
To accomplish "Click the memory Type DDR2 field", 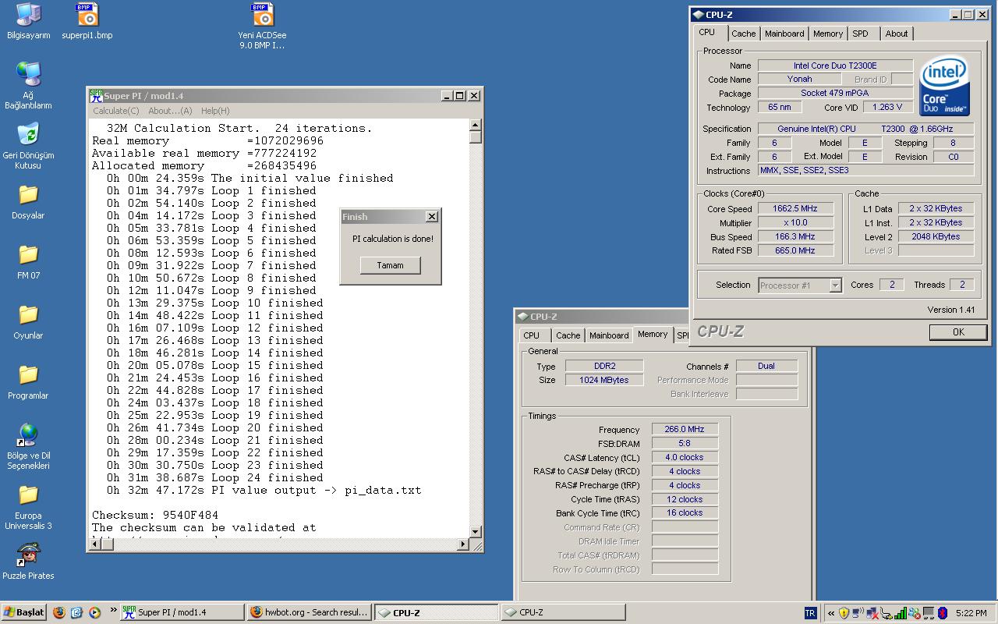I will coord(604,366).
